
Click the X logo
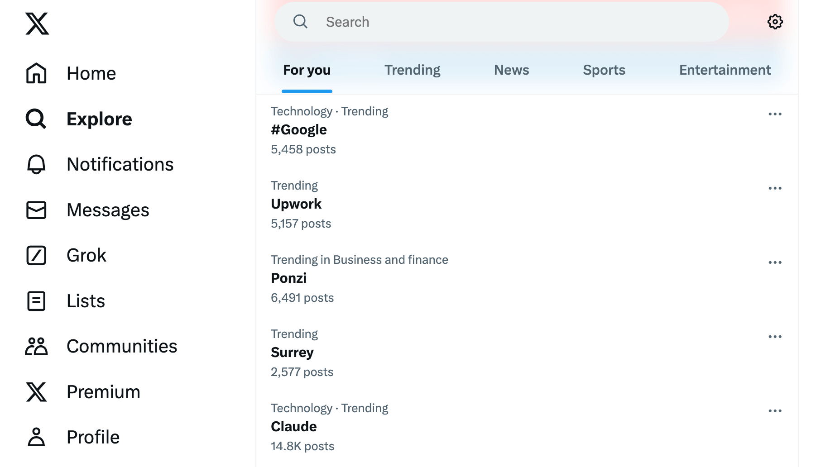coord(37,25)
